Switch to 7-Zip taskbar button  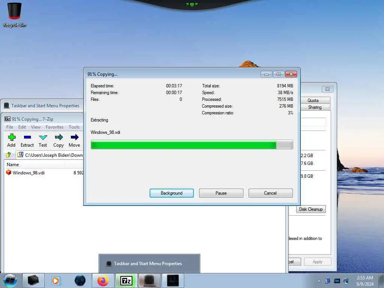[126, 280]
